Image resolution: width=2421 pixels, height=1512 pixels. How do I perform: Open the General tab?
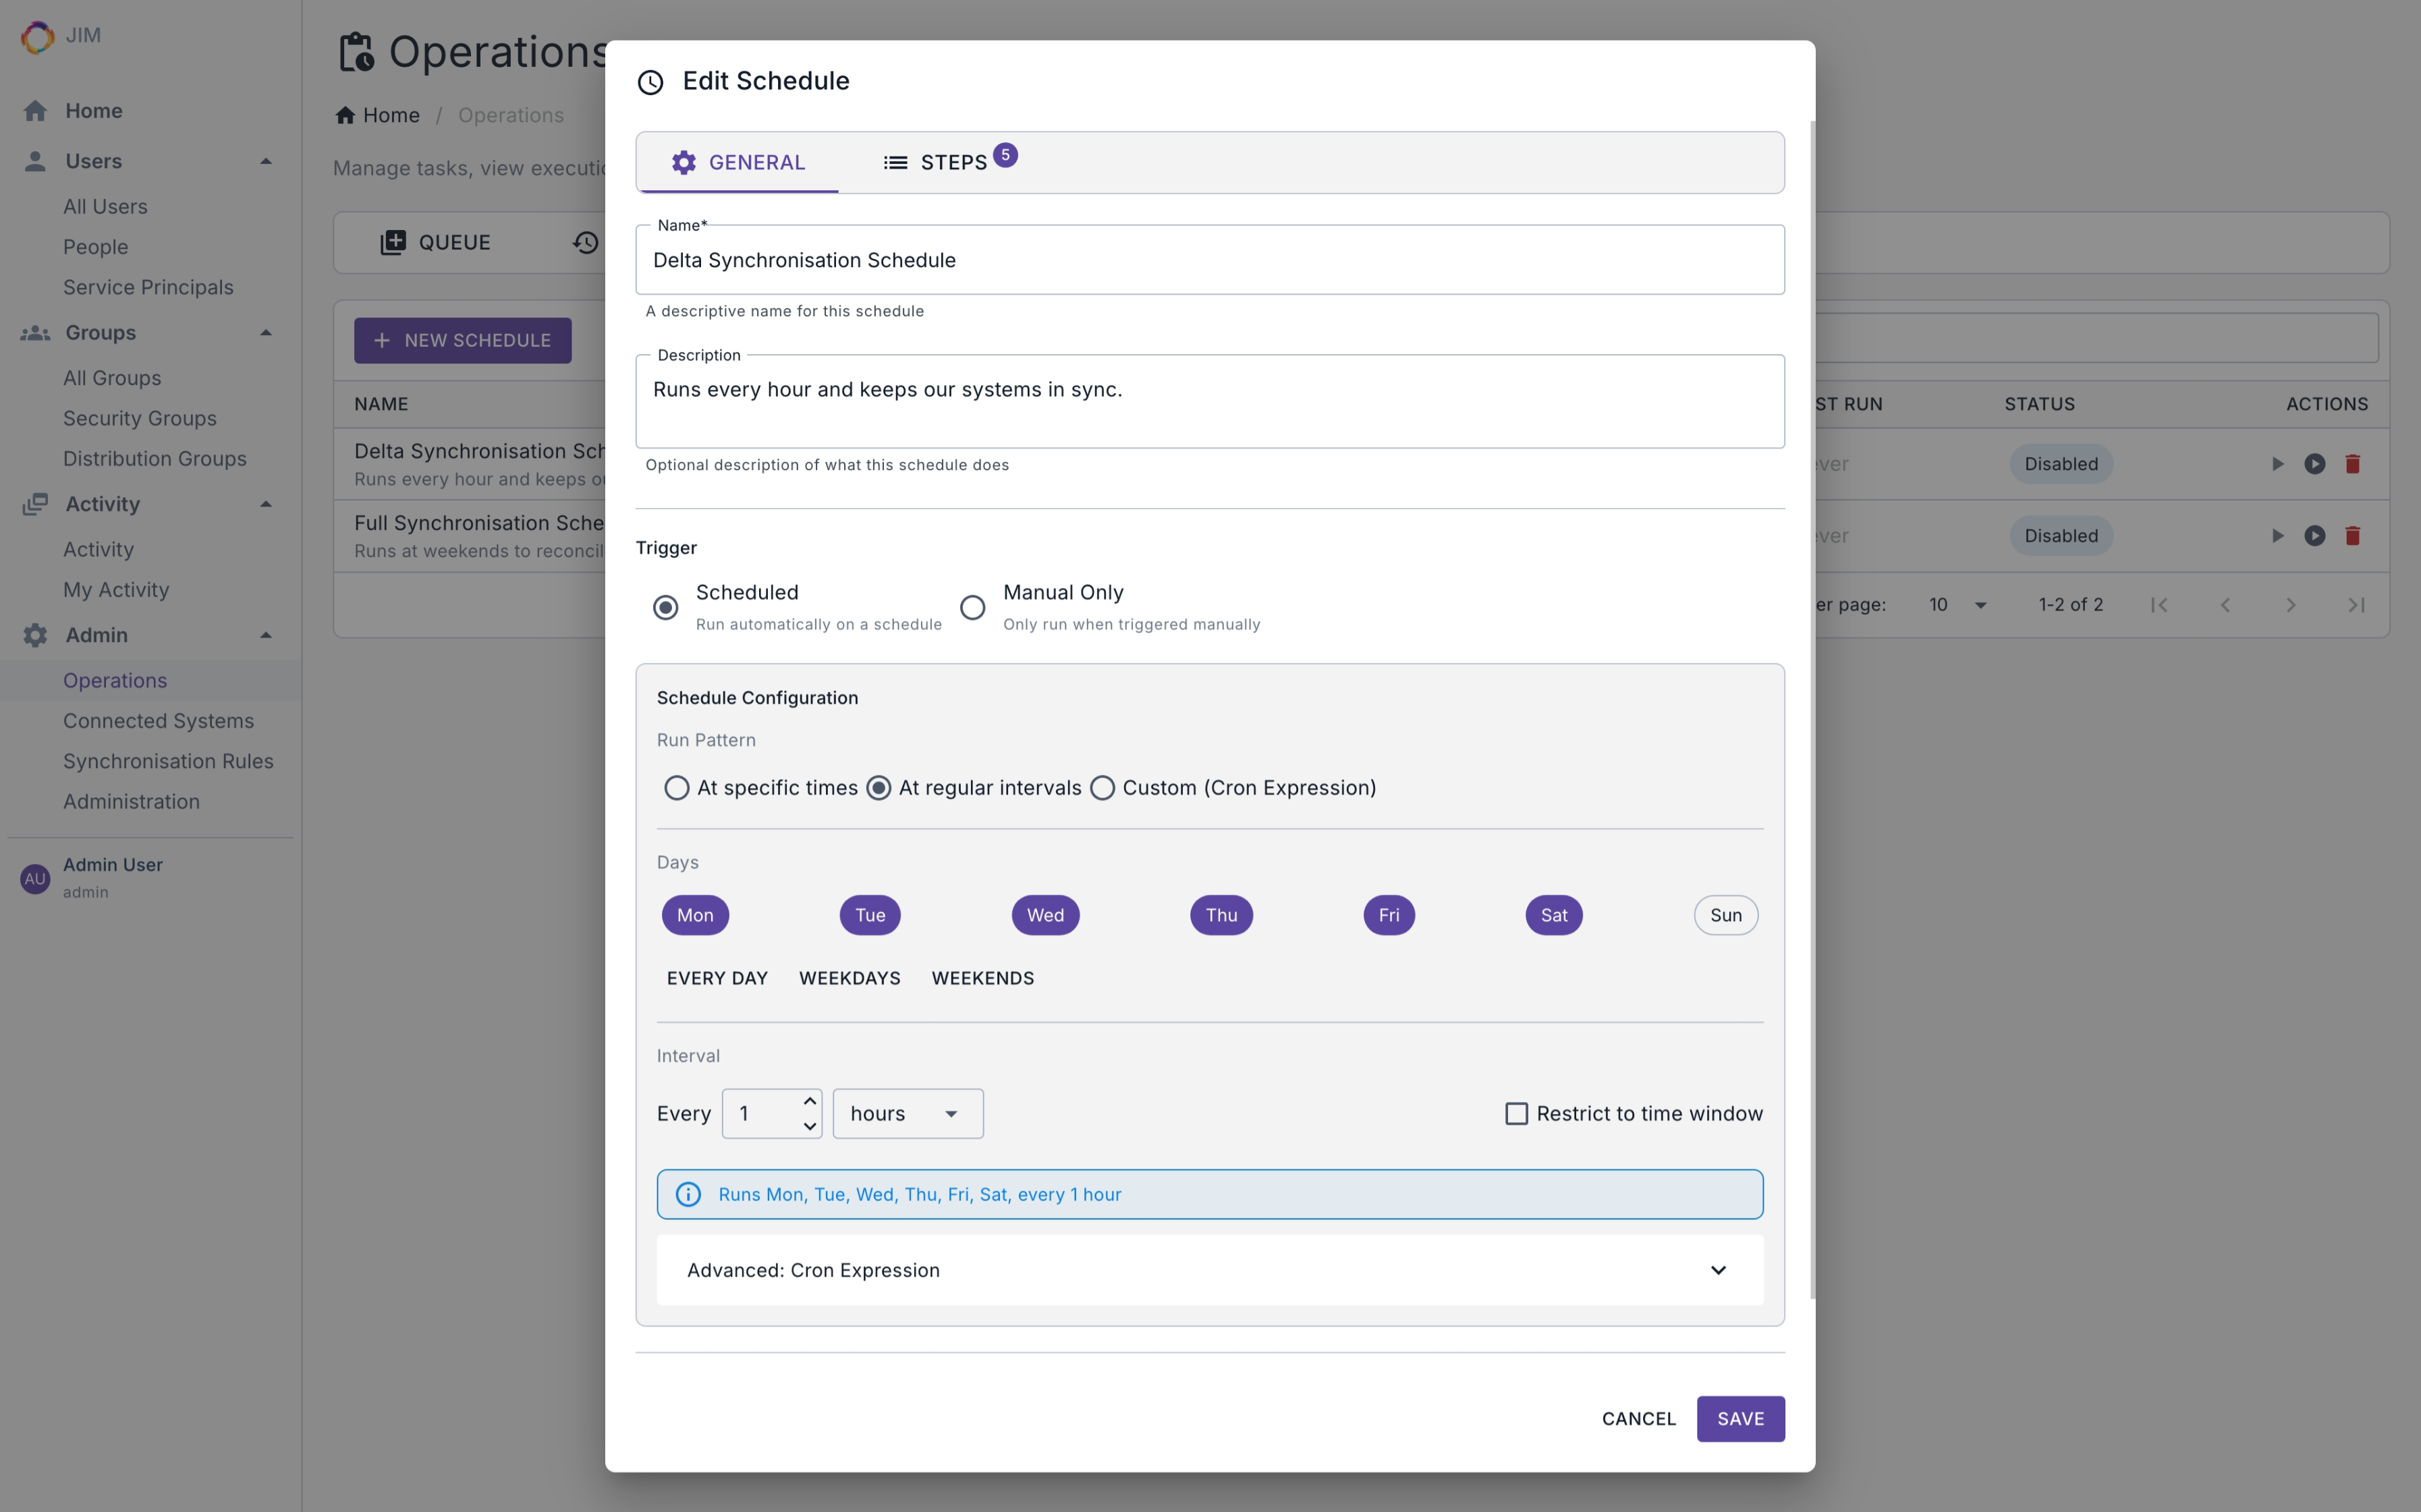pyautogui.click(x=738, y=162)
